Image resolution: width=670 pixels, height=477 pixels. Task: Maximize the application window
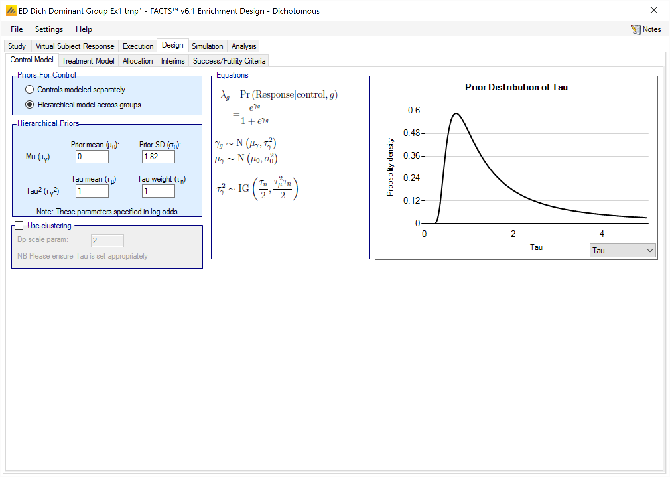coord(623,10)
